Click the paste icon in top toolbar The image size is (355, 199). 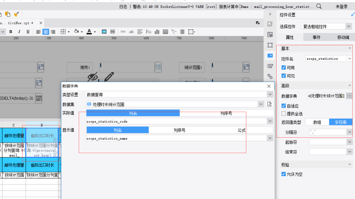pyautogui.click(x=8, y=14)
